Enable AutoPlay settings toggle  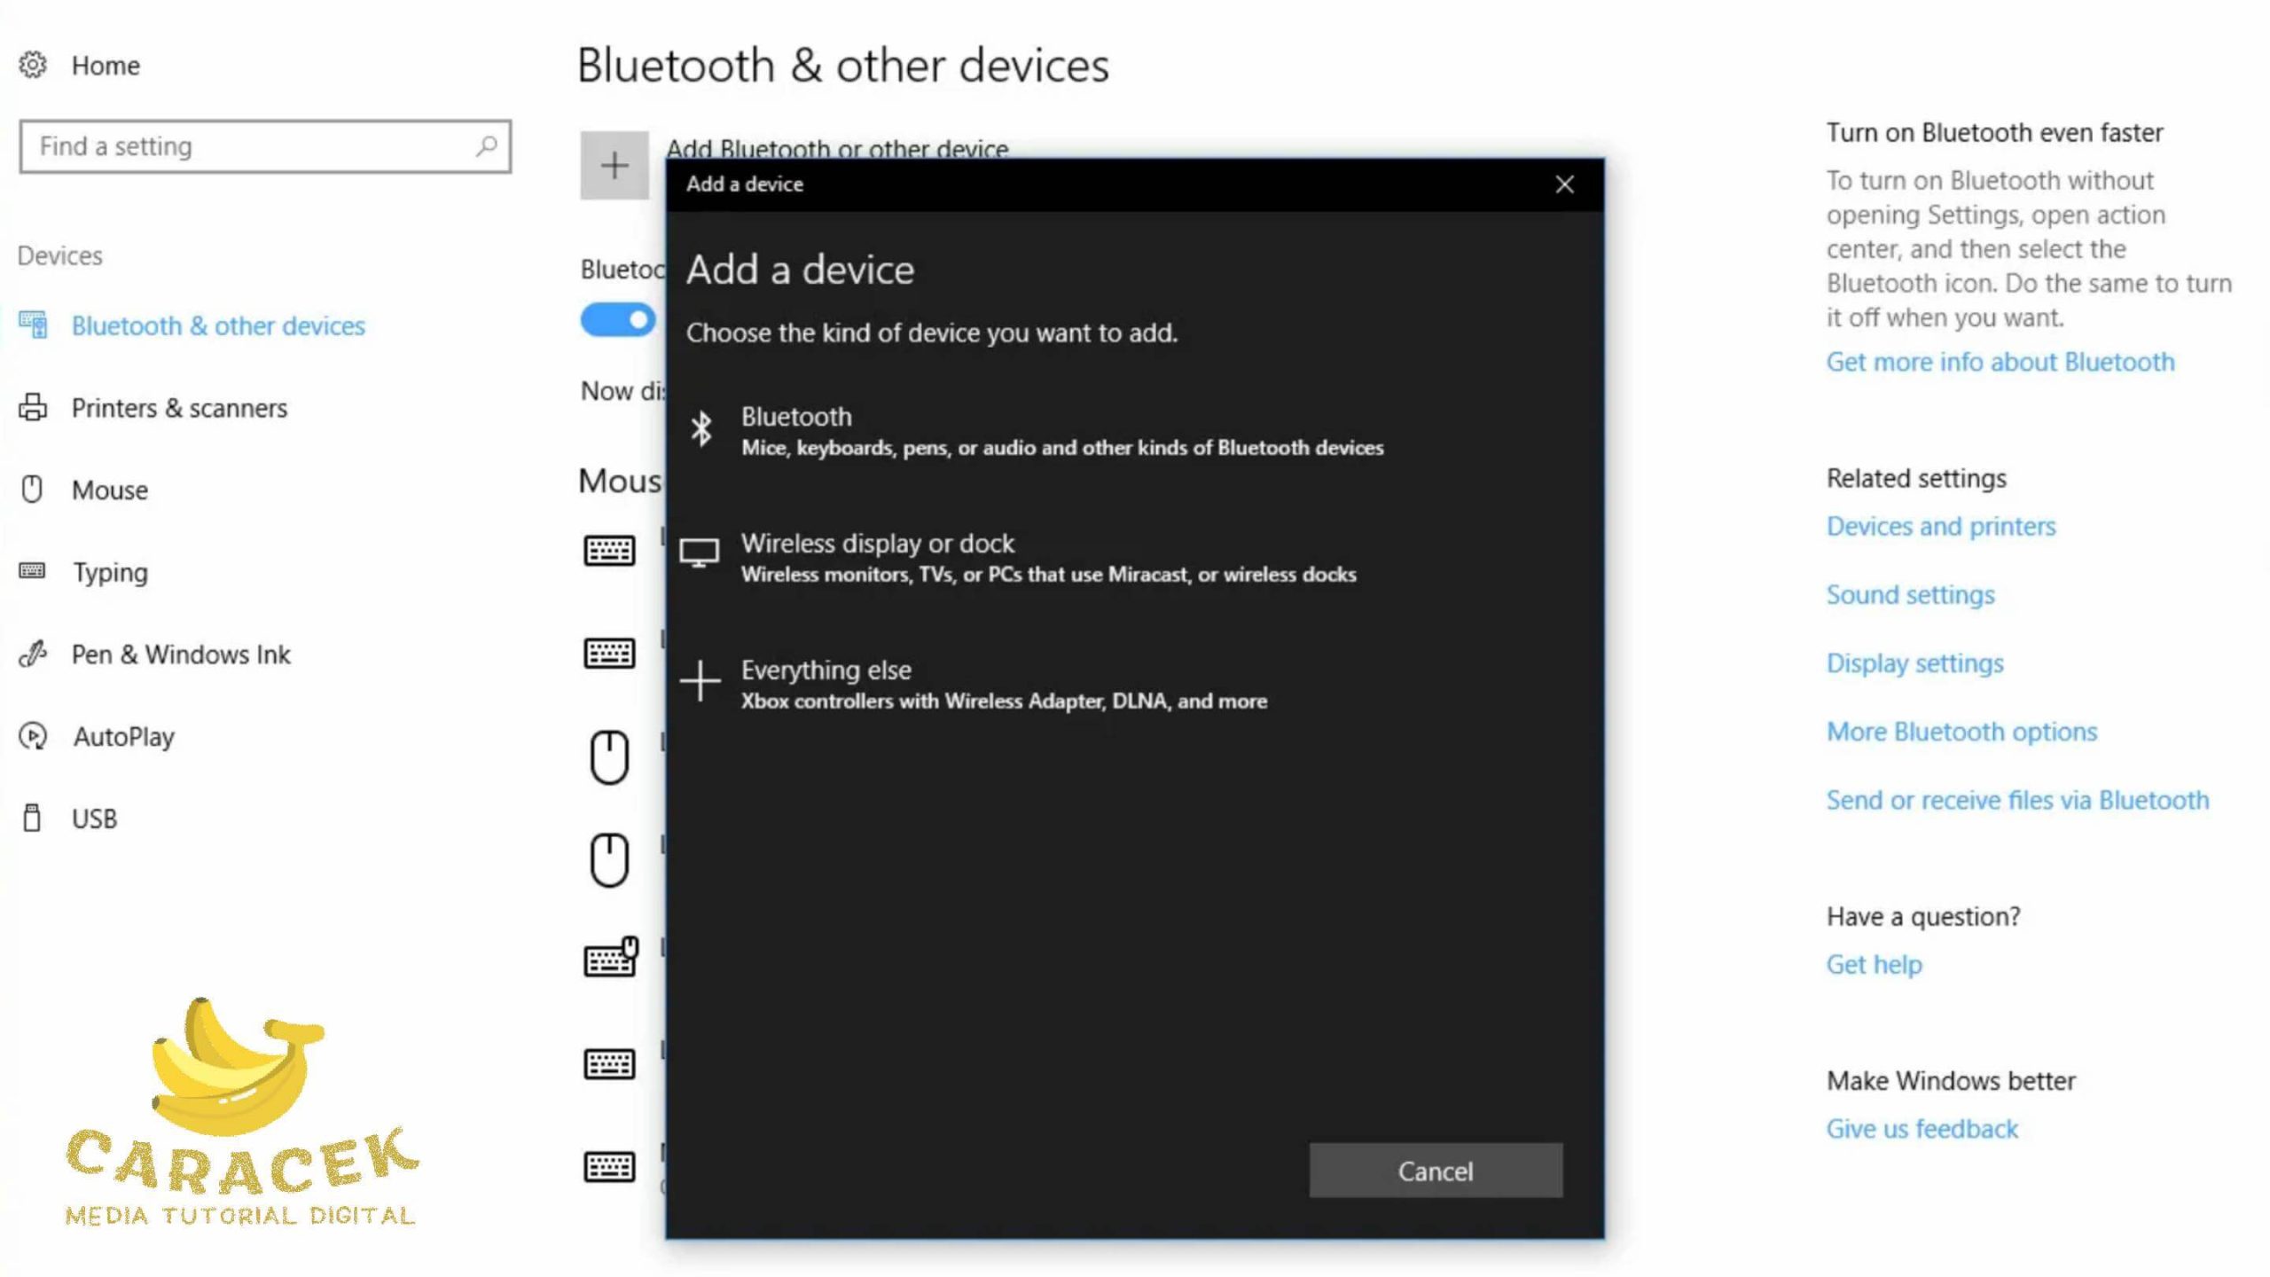121,734
